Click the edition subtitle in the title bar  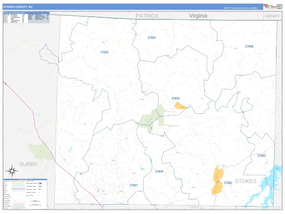click(240, 8)
